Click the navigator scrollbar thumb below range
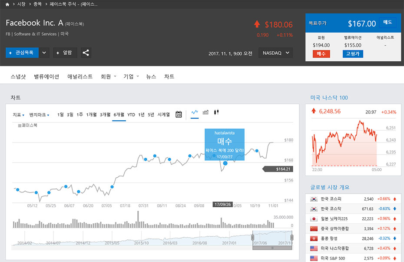Screen dimensions: 404x262 coord(272,248)
